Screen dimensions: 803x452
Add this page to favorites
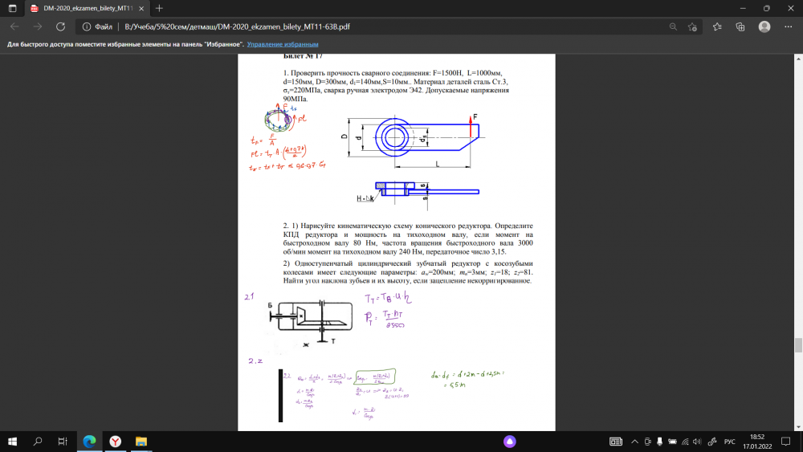click(693, 26)
